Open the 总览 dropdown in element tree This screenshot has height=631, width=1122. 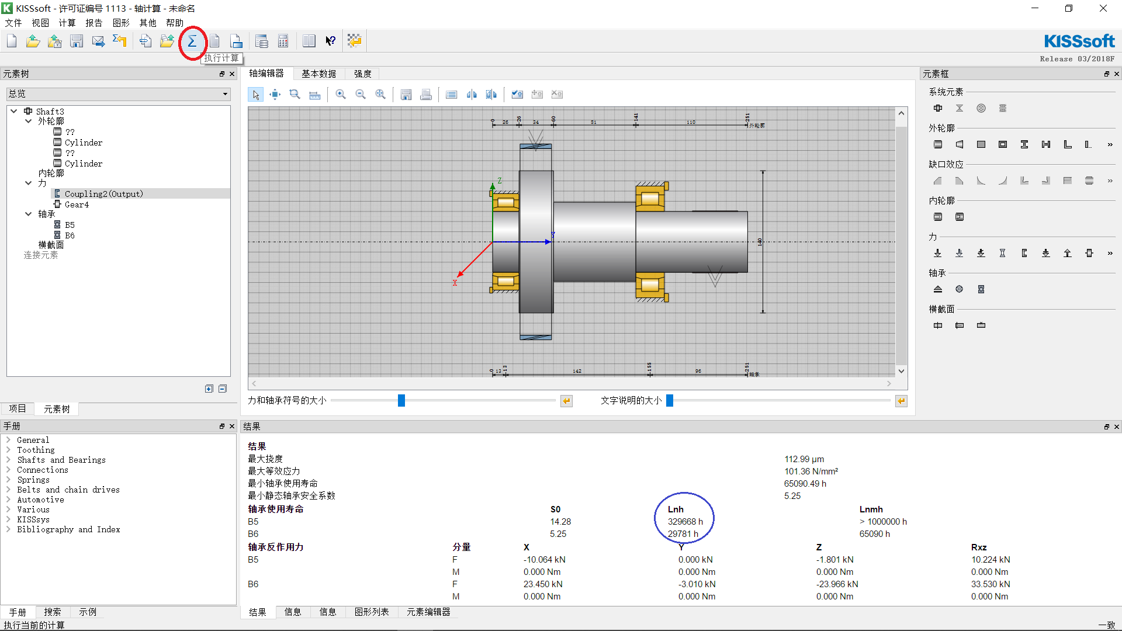(x=119, y=94)
